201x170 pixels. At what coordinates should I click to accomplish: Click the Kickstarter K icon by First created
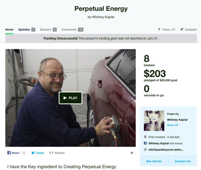(145, 137)
